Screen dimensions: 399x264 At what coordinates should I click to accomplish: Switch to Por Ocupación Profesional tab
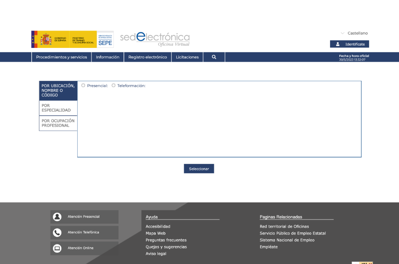58,123
